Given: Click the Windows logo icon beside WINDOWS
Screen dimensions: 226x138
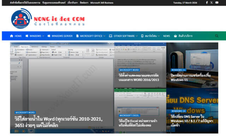Looking at the screenshot, I should click(27, 36).
